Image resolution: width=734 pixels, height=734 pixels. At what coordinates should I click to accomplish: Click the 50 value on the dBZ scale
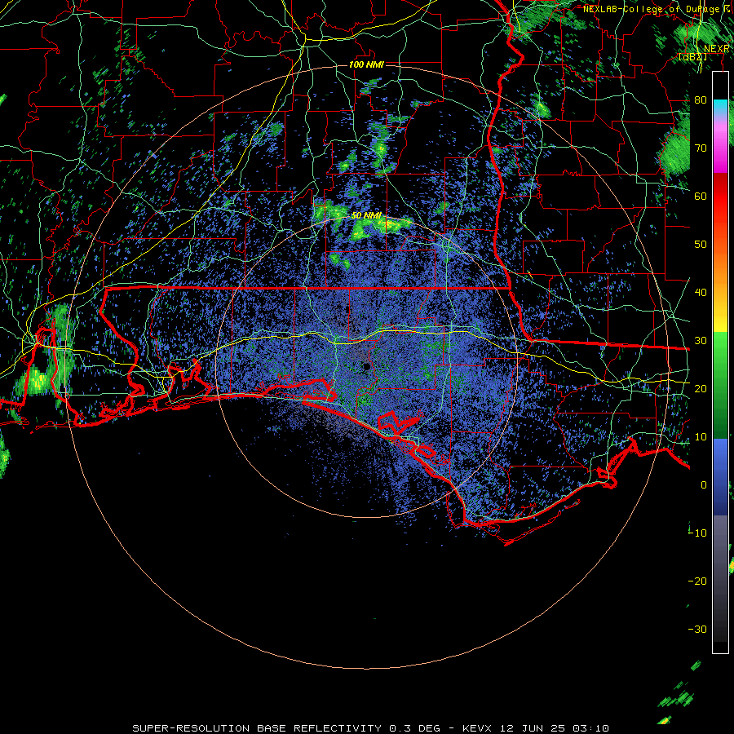701,245
